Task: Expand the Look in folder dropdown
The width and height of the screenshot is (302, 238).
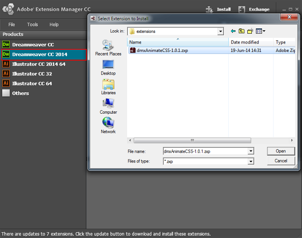Action: pos(220,31)
